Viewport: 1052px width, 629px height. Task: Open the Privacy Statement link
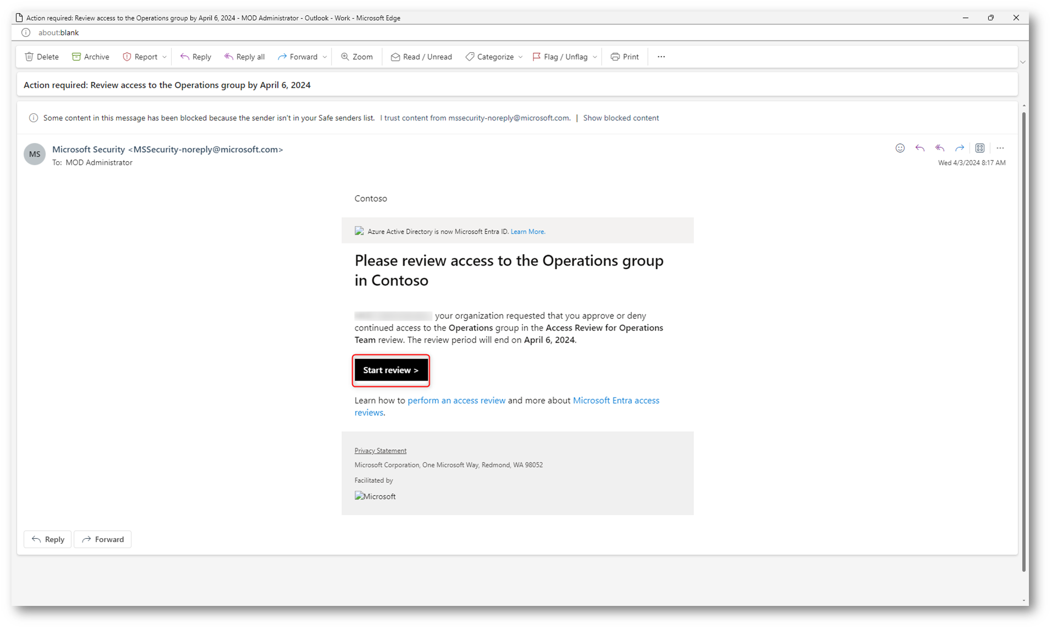(381, 450)
